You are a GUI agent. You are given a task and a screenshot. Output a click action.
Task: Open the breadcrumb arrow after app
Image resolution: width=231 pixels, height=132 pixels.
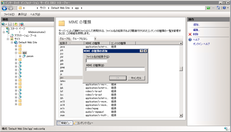click(x=82, y=8)
